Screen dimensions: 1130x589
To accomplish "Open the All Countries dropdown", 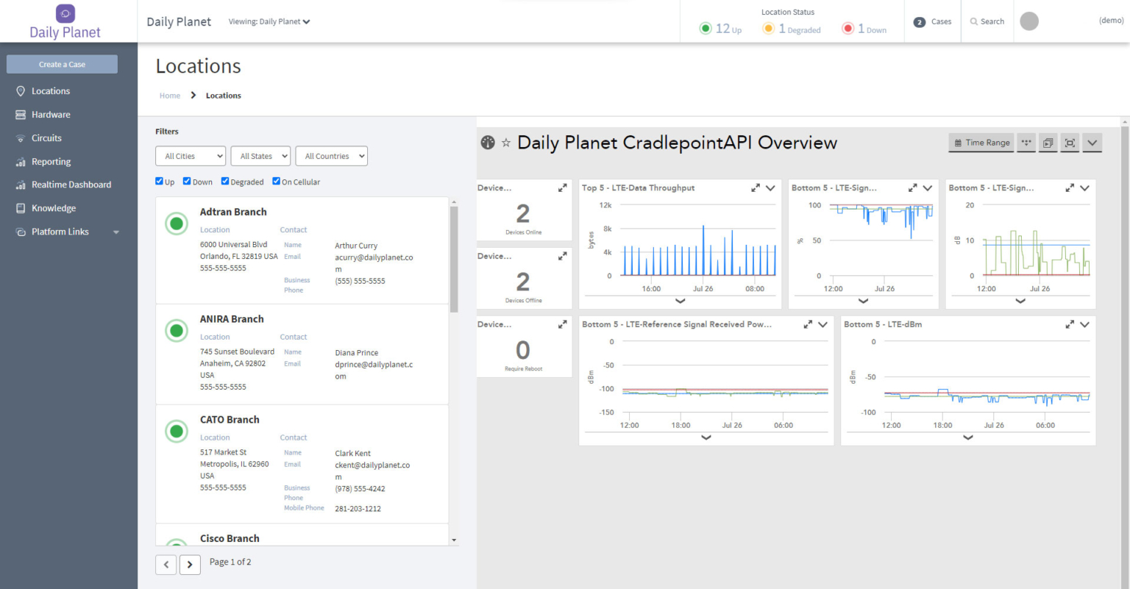I will click(x=331, y=156).
